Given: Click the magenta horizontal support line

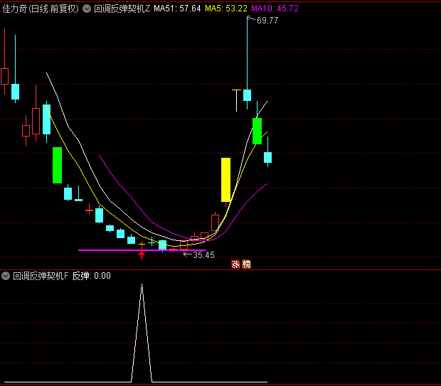Looking at the screenshot, I should pyautogui.click(x=107, y=250).
